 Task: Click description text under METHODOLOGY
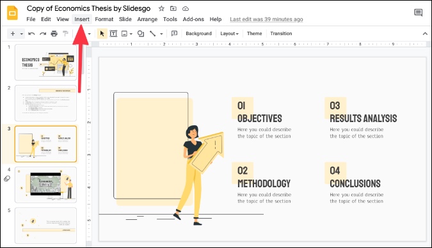[x=264, y=198]
